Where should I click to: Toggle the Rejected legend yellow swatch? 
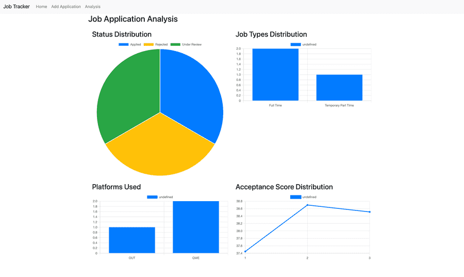tap(148, 44)
